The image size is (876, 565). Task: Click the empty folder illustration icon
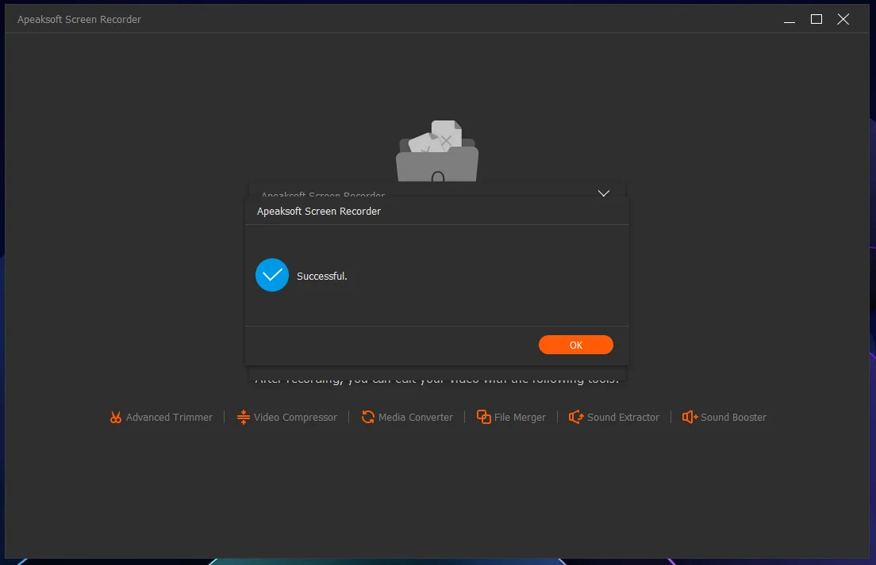pos(437,151)
